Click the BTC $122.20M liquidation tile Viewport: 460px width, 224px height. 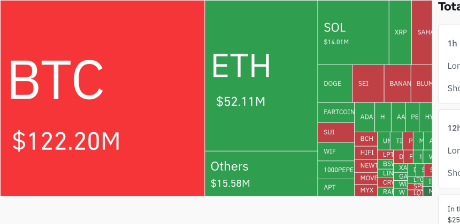click(102, 98)
